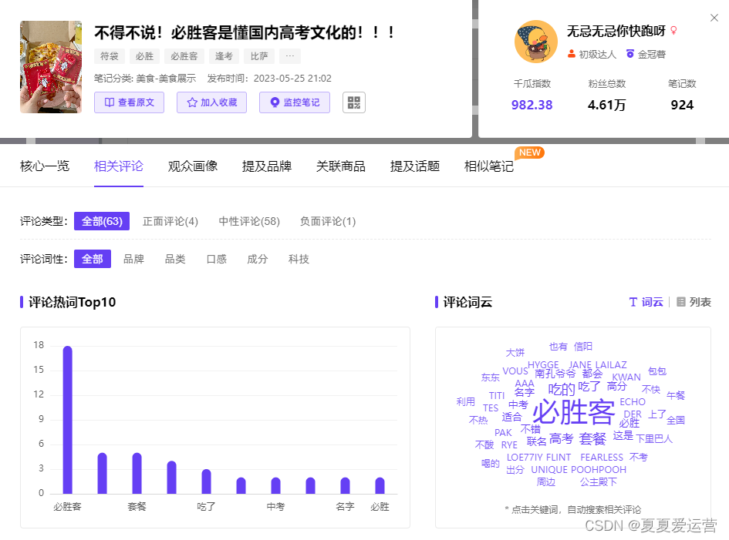Go to the 提及品牌 tab

(x=266, y=166)
